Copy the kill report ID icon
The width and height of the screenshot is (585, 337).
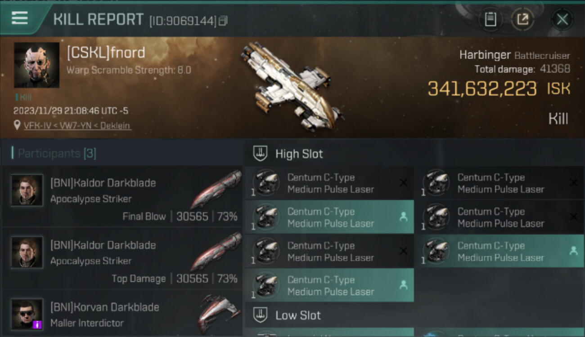223,21
